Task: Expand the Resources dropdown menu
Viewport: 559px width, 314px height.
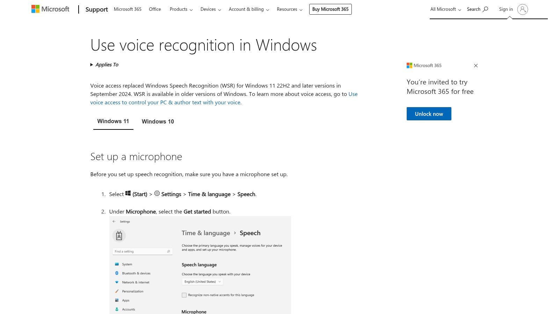Action: 290,9
